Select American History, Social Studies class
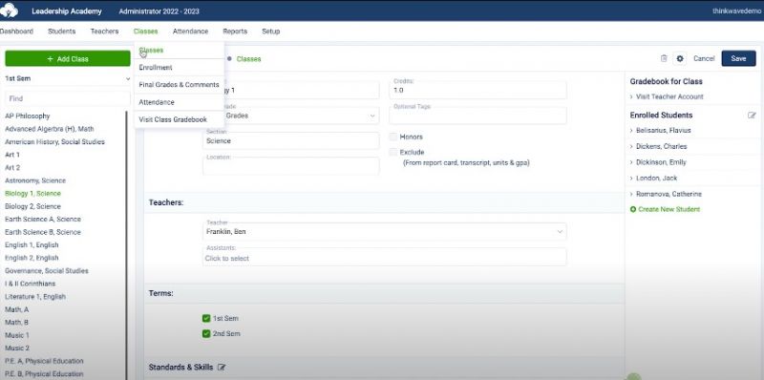Image resolution: width=764 pixels, height=380 pixels. pyautogui.click(x=54, y=141)
